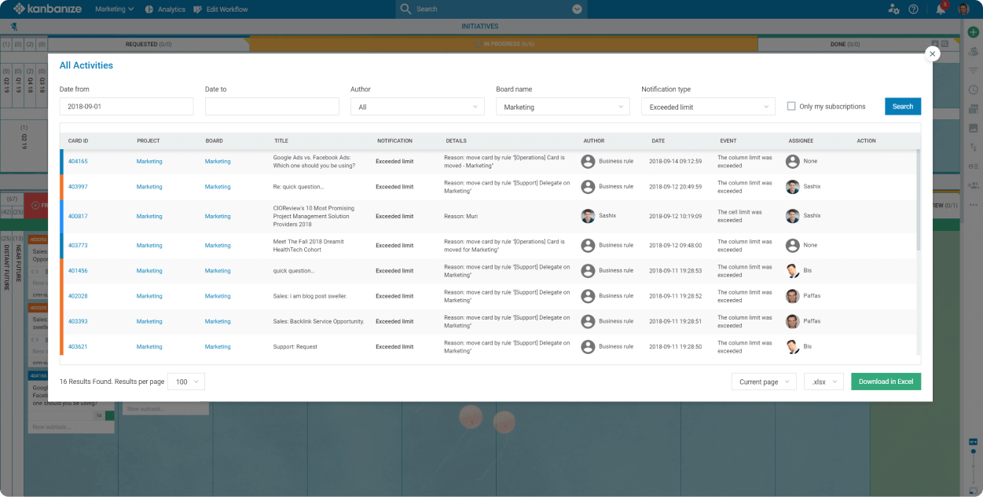
Task: Close the All Activities dialog
Action: (932, 53)
